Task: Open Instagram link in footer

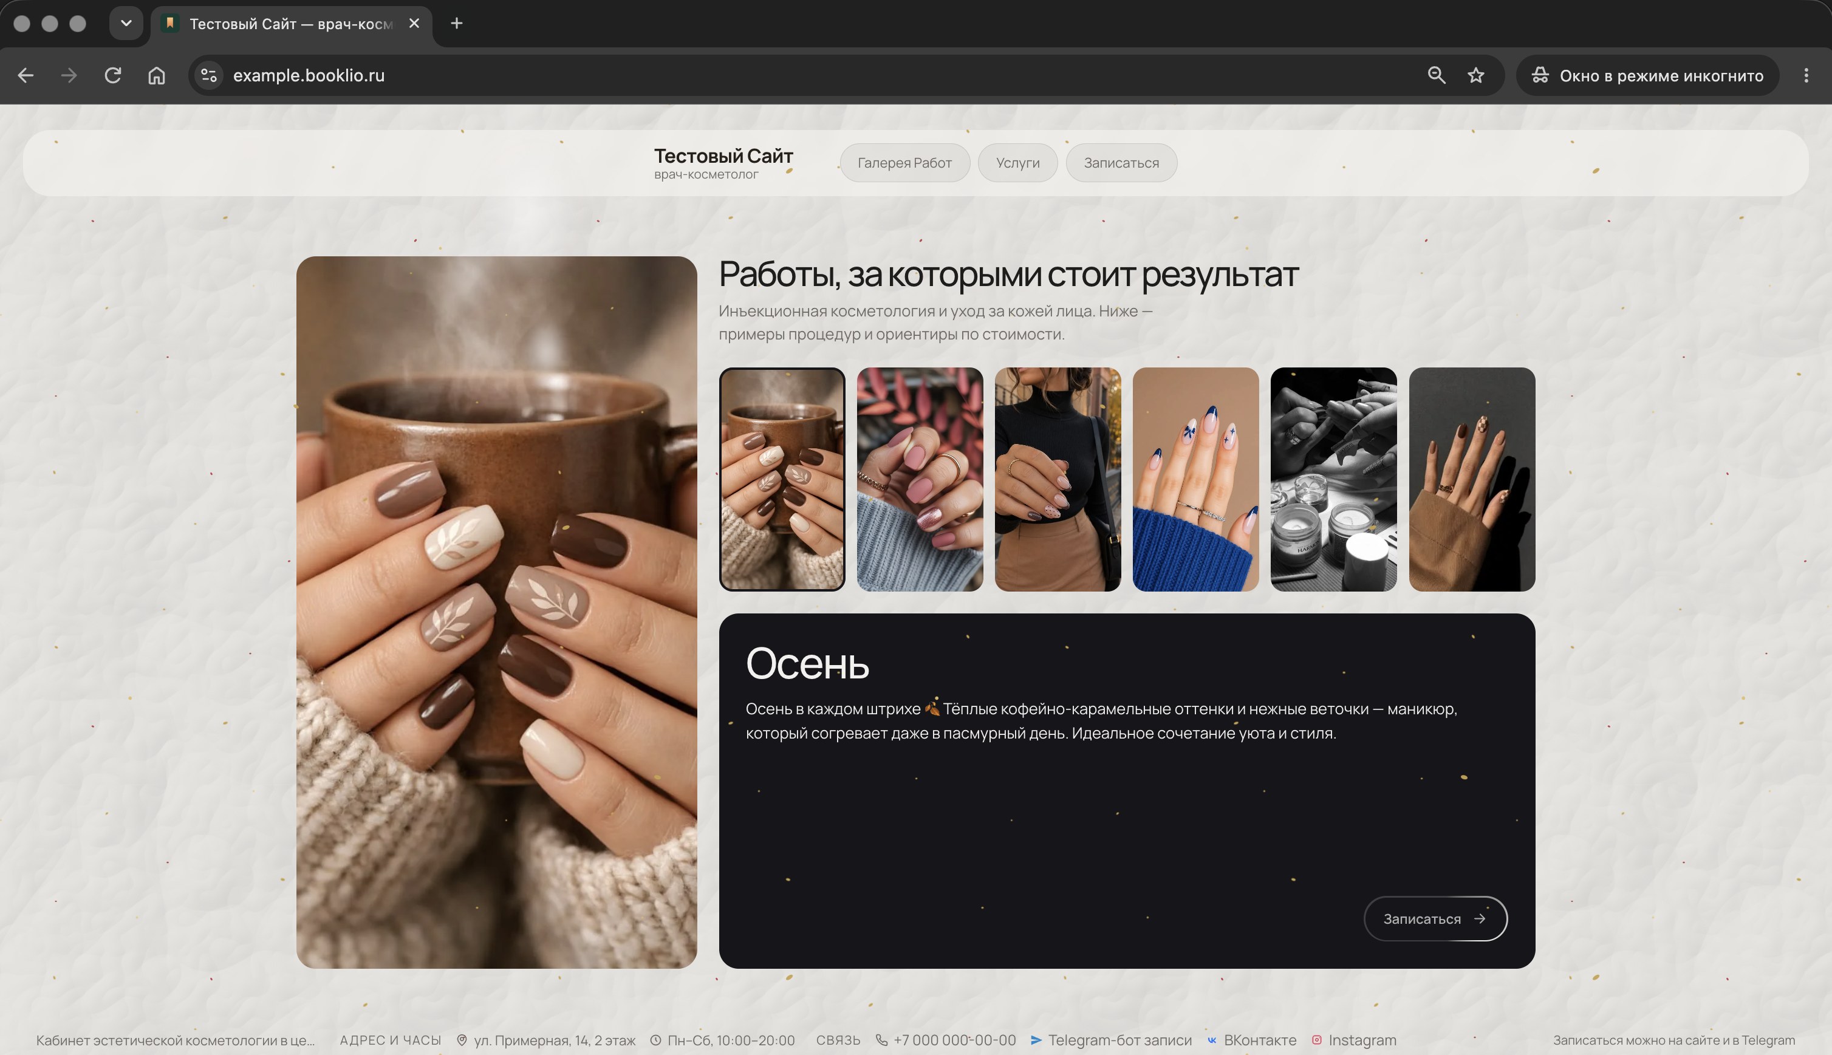Action: [1362, 1040]
